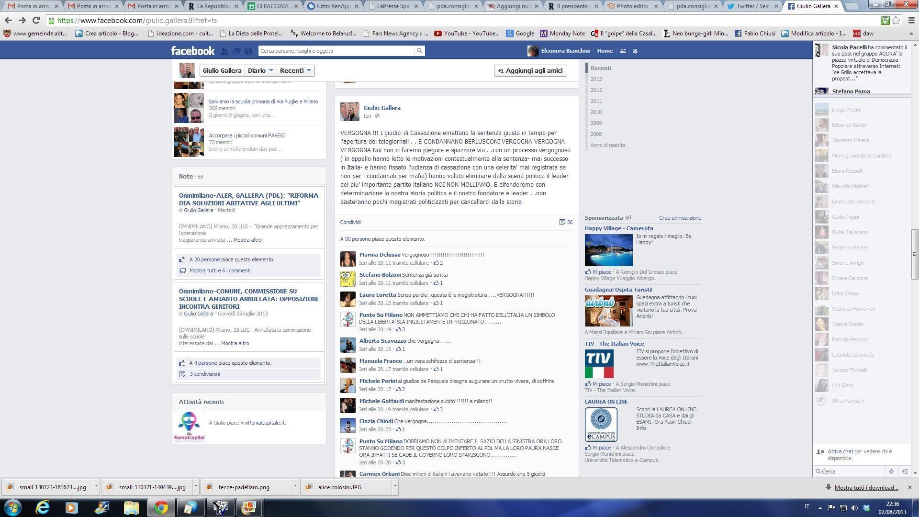Open the messages icon in Facebook header
Image resolution: width=919 pixels, height=517 pixels.
point(236,51)
